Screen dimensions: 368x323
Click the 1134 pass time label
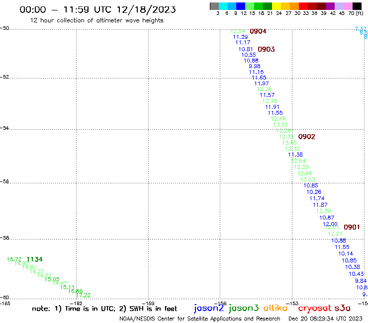pos(35,259)
